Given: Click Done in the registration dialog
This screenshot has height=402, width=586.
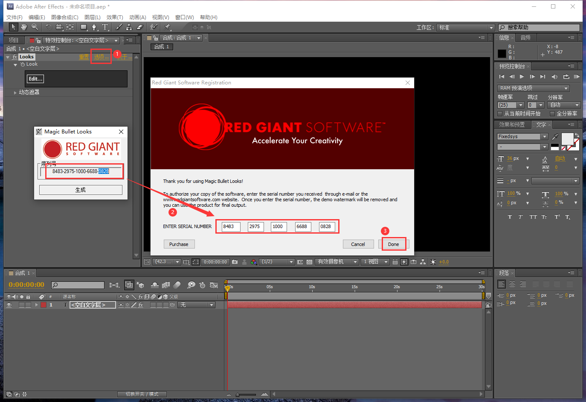Looking at the screenshot, I should click(x=393, y=244).
